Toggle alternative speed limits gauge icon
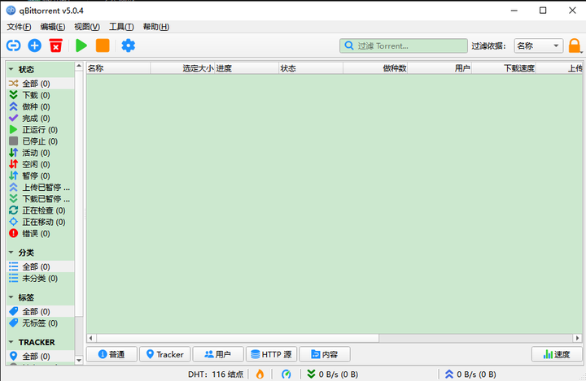This screenshot has height=381, width=586. click(x=286, y=374)
